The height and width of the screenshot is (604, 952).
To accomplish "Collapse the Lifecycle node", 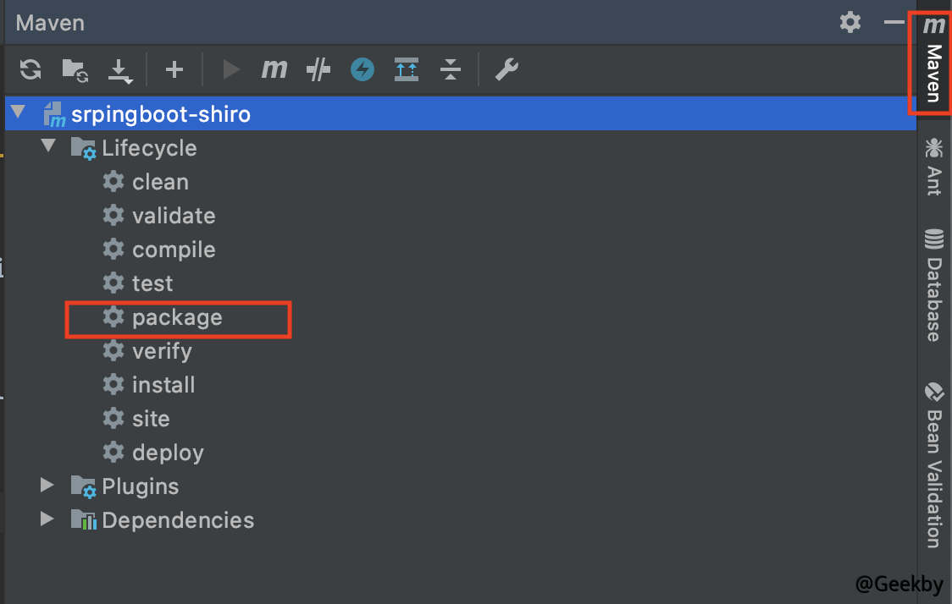I will (x=48, y=146).
